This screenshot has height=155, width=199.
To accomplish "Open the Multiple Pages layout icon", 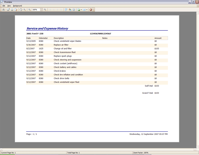I will tap(66, 10).
